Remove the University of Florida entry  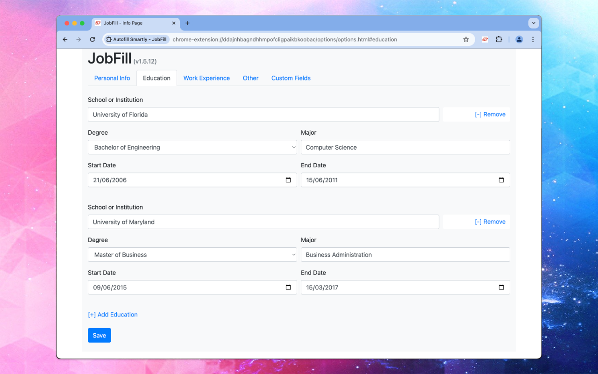click(x=490, y=115)
